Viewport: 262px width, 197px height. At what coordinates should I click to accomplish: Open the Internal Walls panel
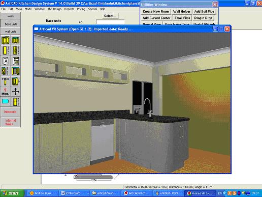pos(11,122)
